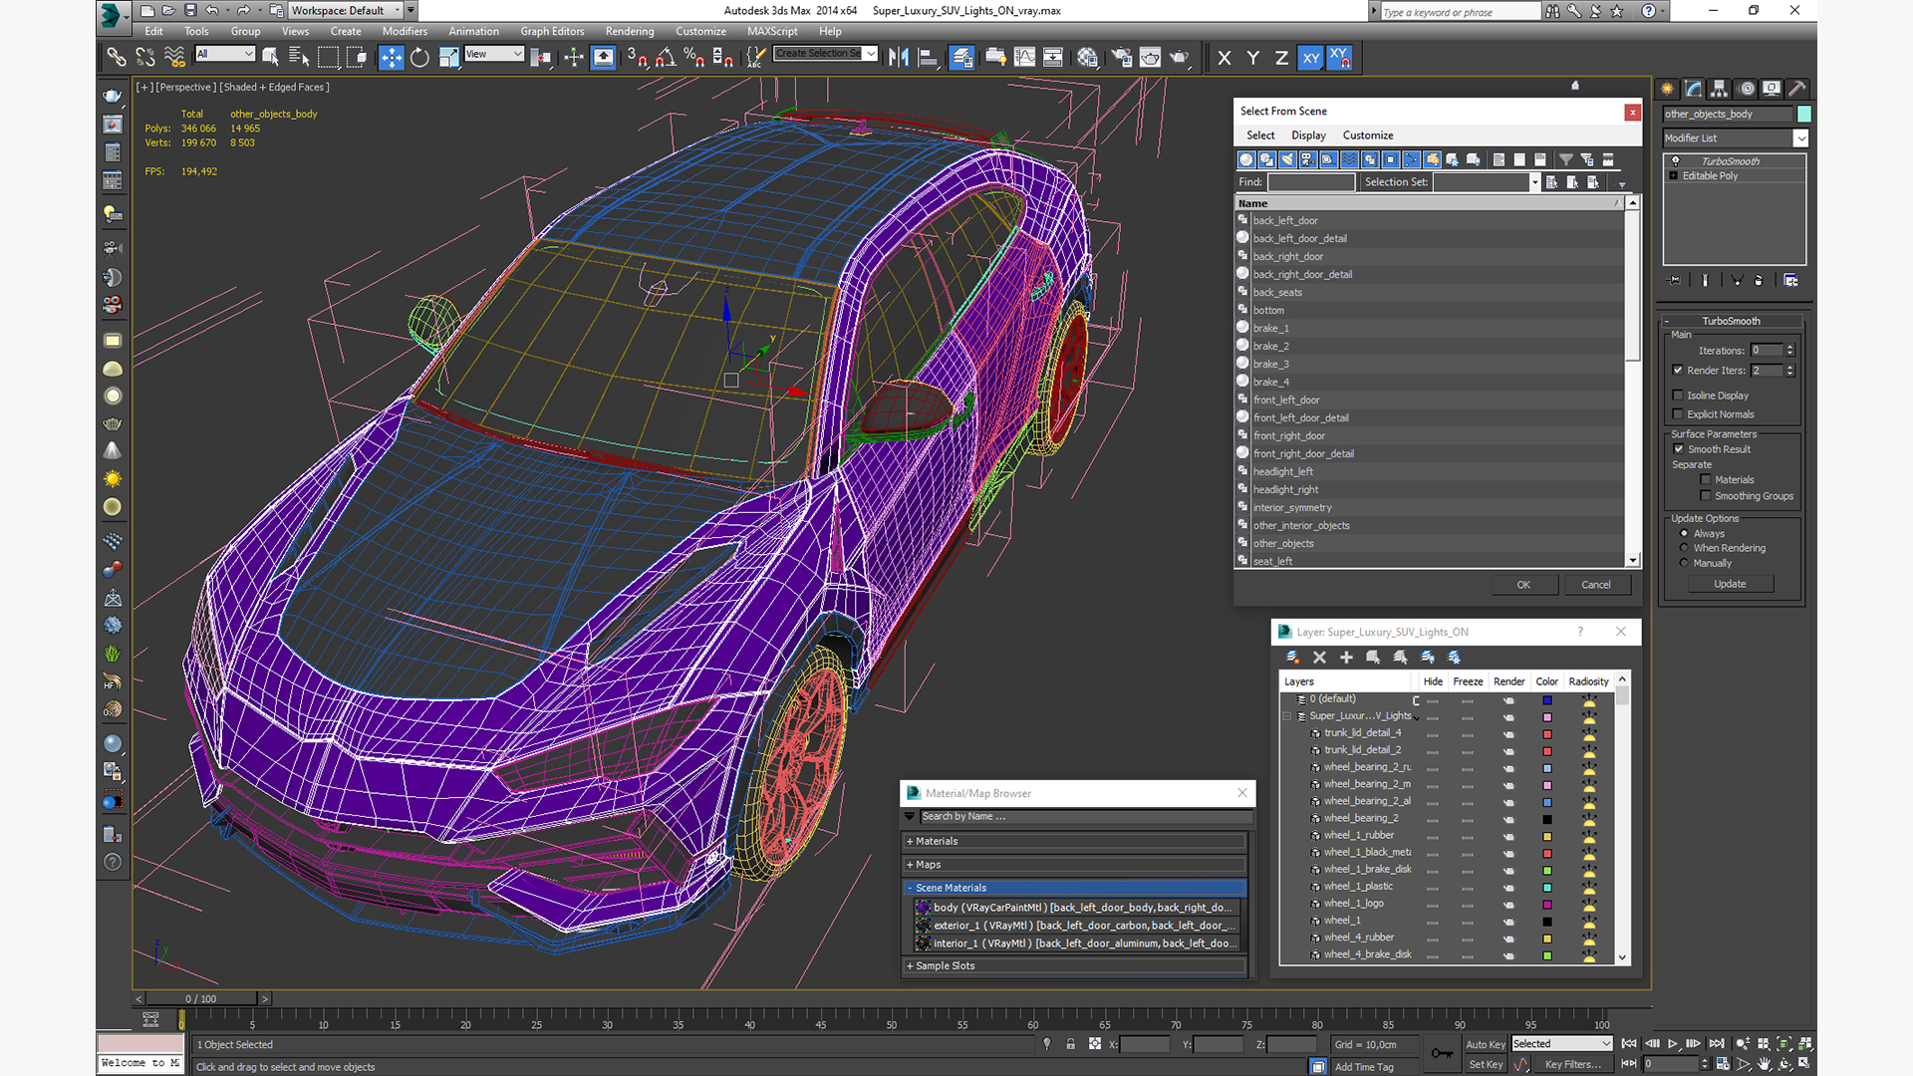Viewport: 1913px width, 1076px height.
Task: Restrict to X axis constraint
Action: pyautogui.click(x=1225, y=58)
